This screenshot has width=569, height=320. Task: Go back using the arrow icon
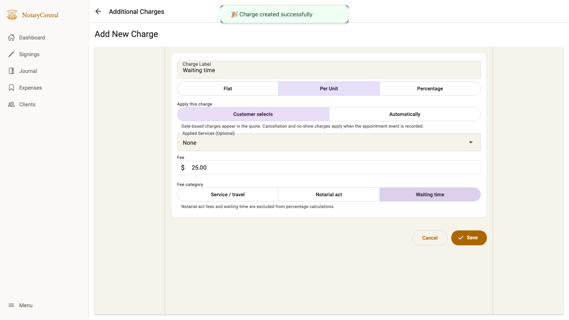[x=98, y=11]
